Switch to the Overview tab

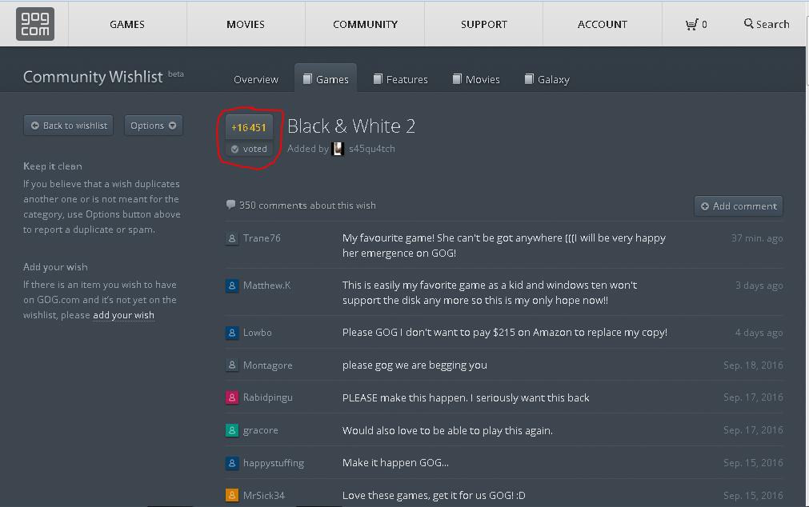pyautogui.click(x=256, y=79)
